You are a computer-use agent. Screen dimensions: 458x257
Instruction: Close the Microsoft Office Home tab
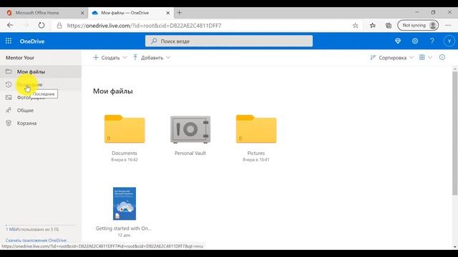(82, 13)
